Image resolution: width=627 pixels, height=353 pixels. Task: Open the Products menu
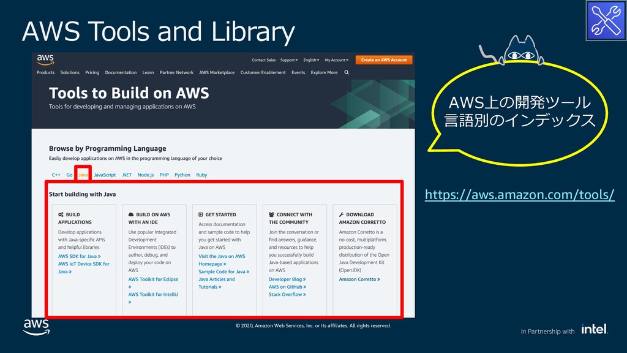coord(45,72)
